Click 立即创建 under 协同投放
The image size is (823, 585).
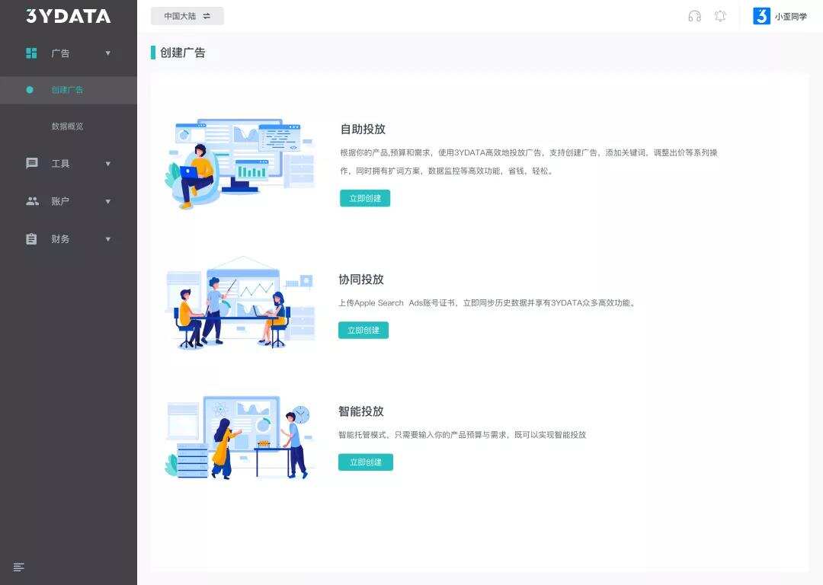click(365, 330)
